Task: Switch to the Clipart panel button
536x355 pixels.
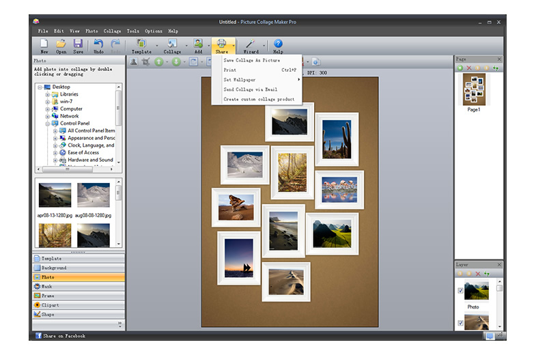Action: (x=78, y=305)
